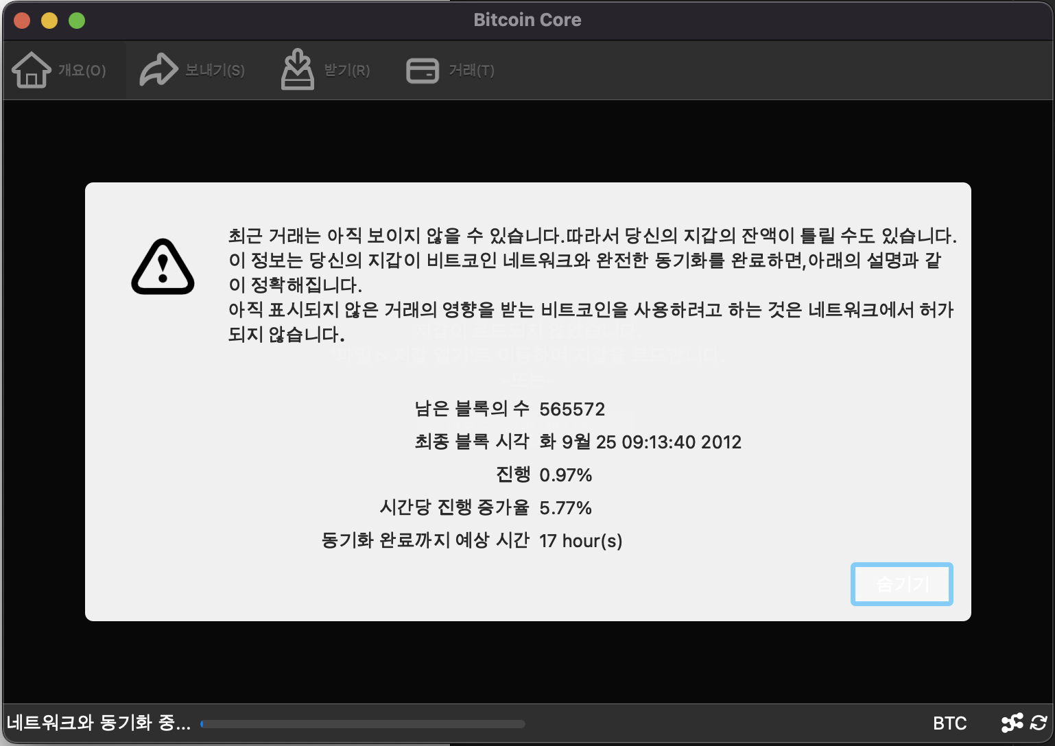The image size is (1055, 746).
Task: Click the warning triangle icon
Action: pos(163,267)
